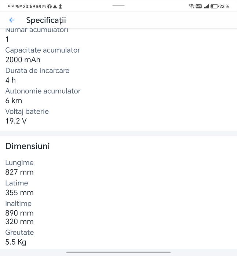This screenshot has width=237, height=256.
Task: Tap the Facebook notification icon
Action: click(50, 7)
